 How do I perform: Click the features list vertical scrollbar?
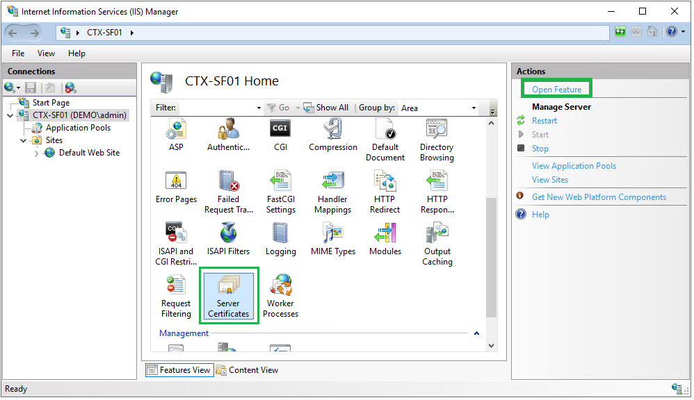click(x=492, y=257)
